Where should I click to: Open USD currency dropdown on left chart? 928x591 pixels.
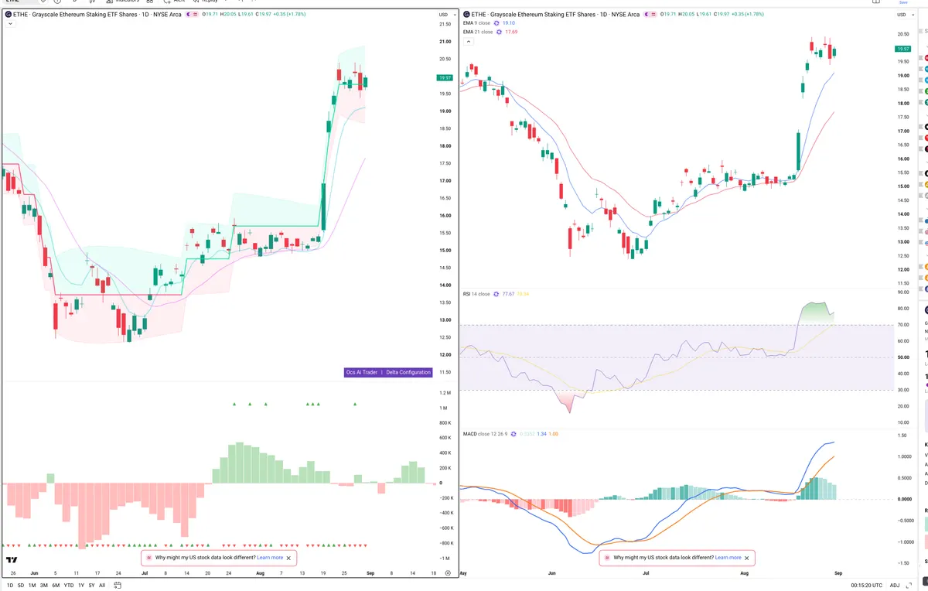(445, 15)
